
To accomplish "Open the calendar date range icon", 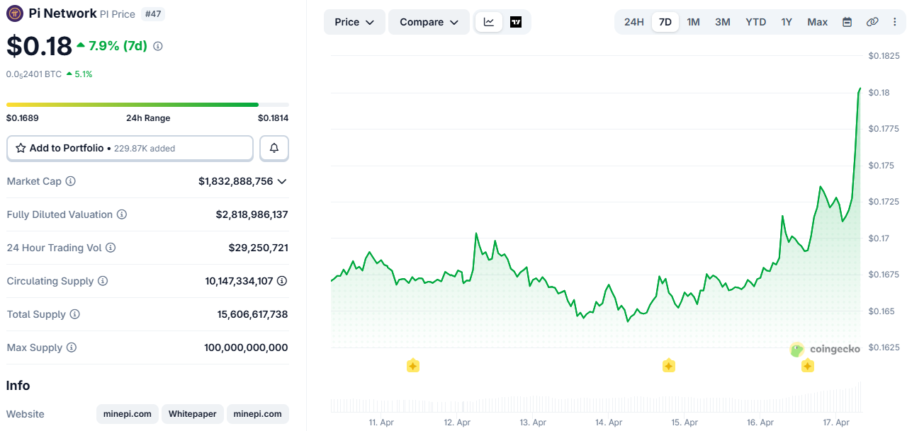I will click(x=847, y=22).
